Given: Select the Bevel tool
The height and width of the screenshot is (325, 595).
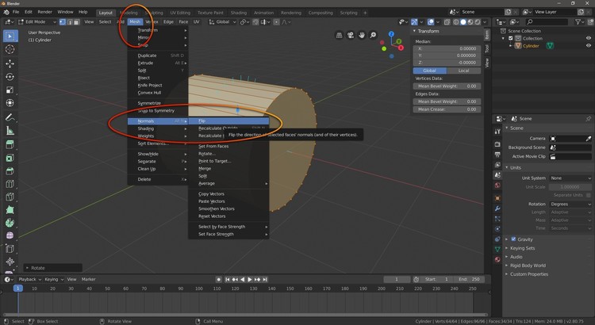Looking at the screenshot, I should [10, 171].
